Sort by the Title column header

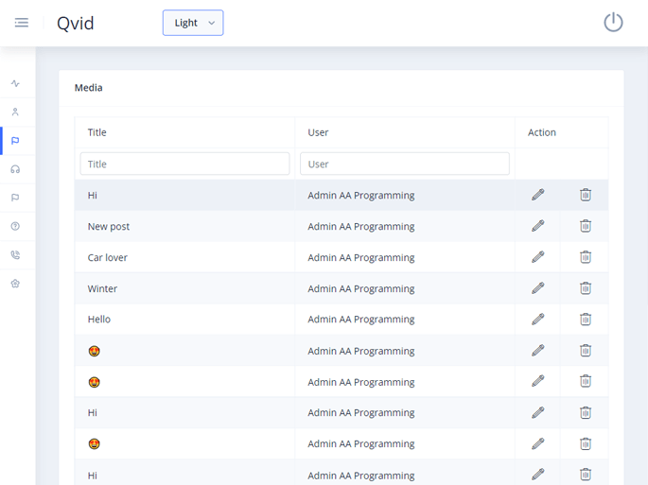click(97, 132)
